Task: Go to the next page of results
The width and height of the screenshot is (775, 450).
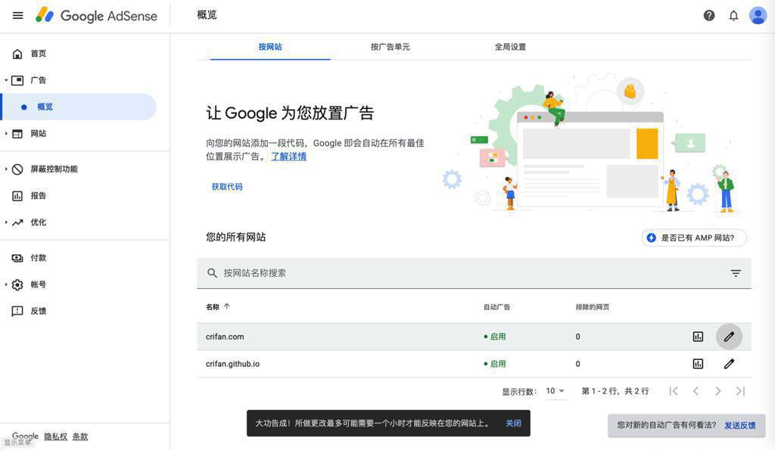Action: coord(717,391)
